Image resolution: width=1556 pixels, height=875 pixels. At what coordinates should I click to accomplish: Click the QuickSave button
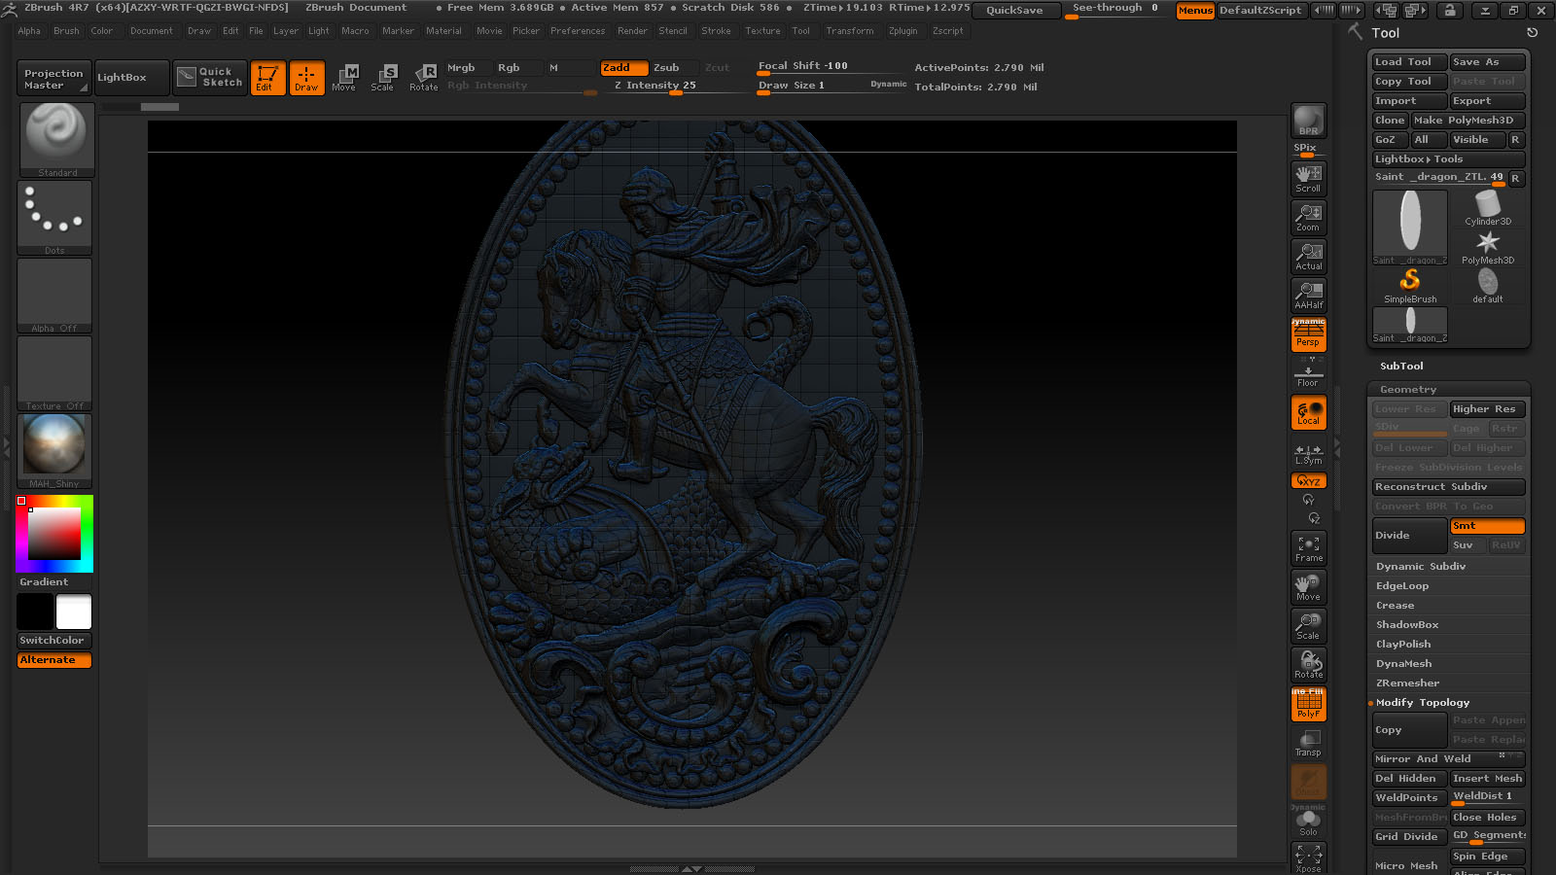(1014, 10)
